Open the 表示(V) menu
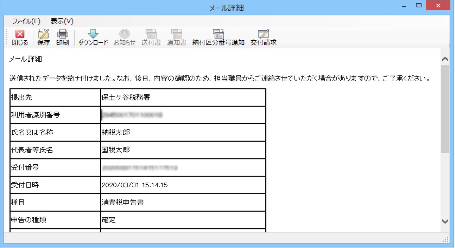455x248 pixels. click(x=62, y=21)
